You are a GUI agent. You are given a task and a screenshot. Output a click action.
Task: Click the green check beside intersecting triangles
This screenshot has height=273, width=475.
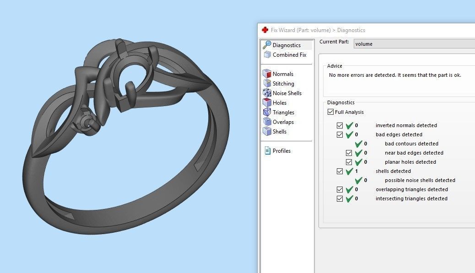point(349,198)
